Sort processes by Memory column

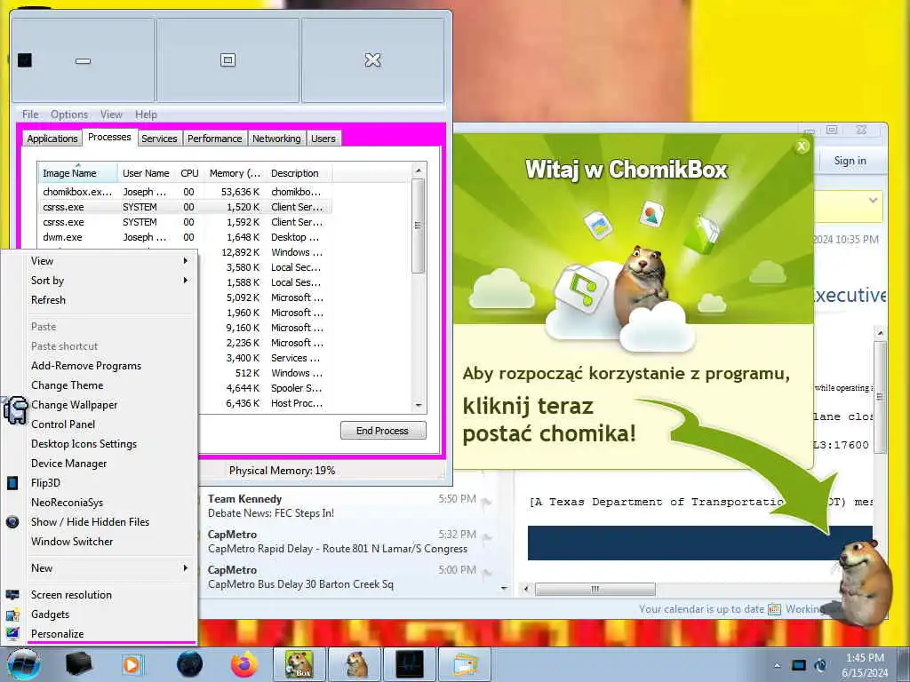coord(235,173)
